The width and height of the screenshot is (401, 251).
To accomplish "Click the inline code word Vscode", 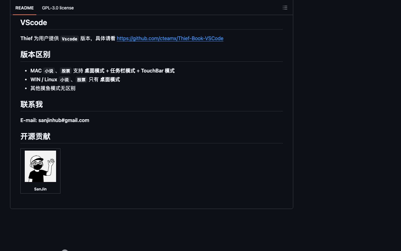I will [70, 39].
